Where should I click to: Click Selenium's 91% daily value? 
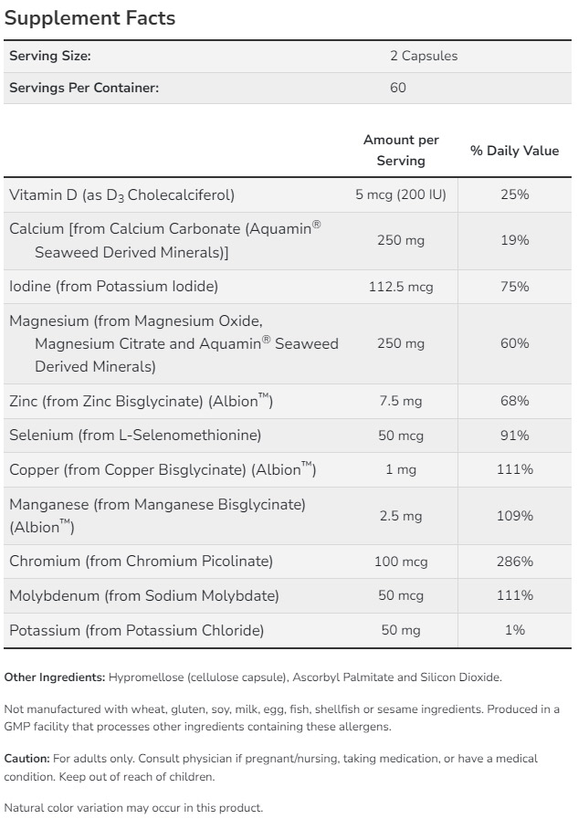click(x=515, y=436)
